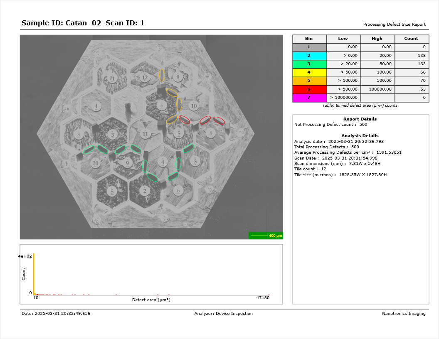Click the orange defect ellipse beside tile 12
The height and width of the screenshot is (339, 439).
point(162,75)
